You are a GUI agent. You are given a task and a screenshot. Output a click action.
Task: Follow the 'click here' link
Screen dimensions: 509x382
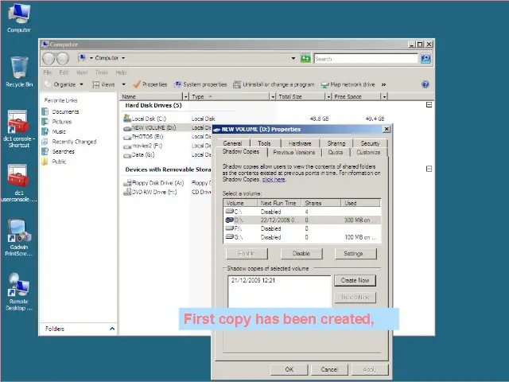[274, 179]
